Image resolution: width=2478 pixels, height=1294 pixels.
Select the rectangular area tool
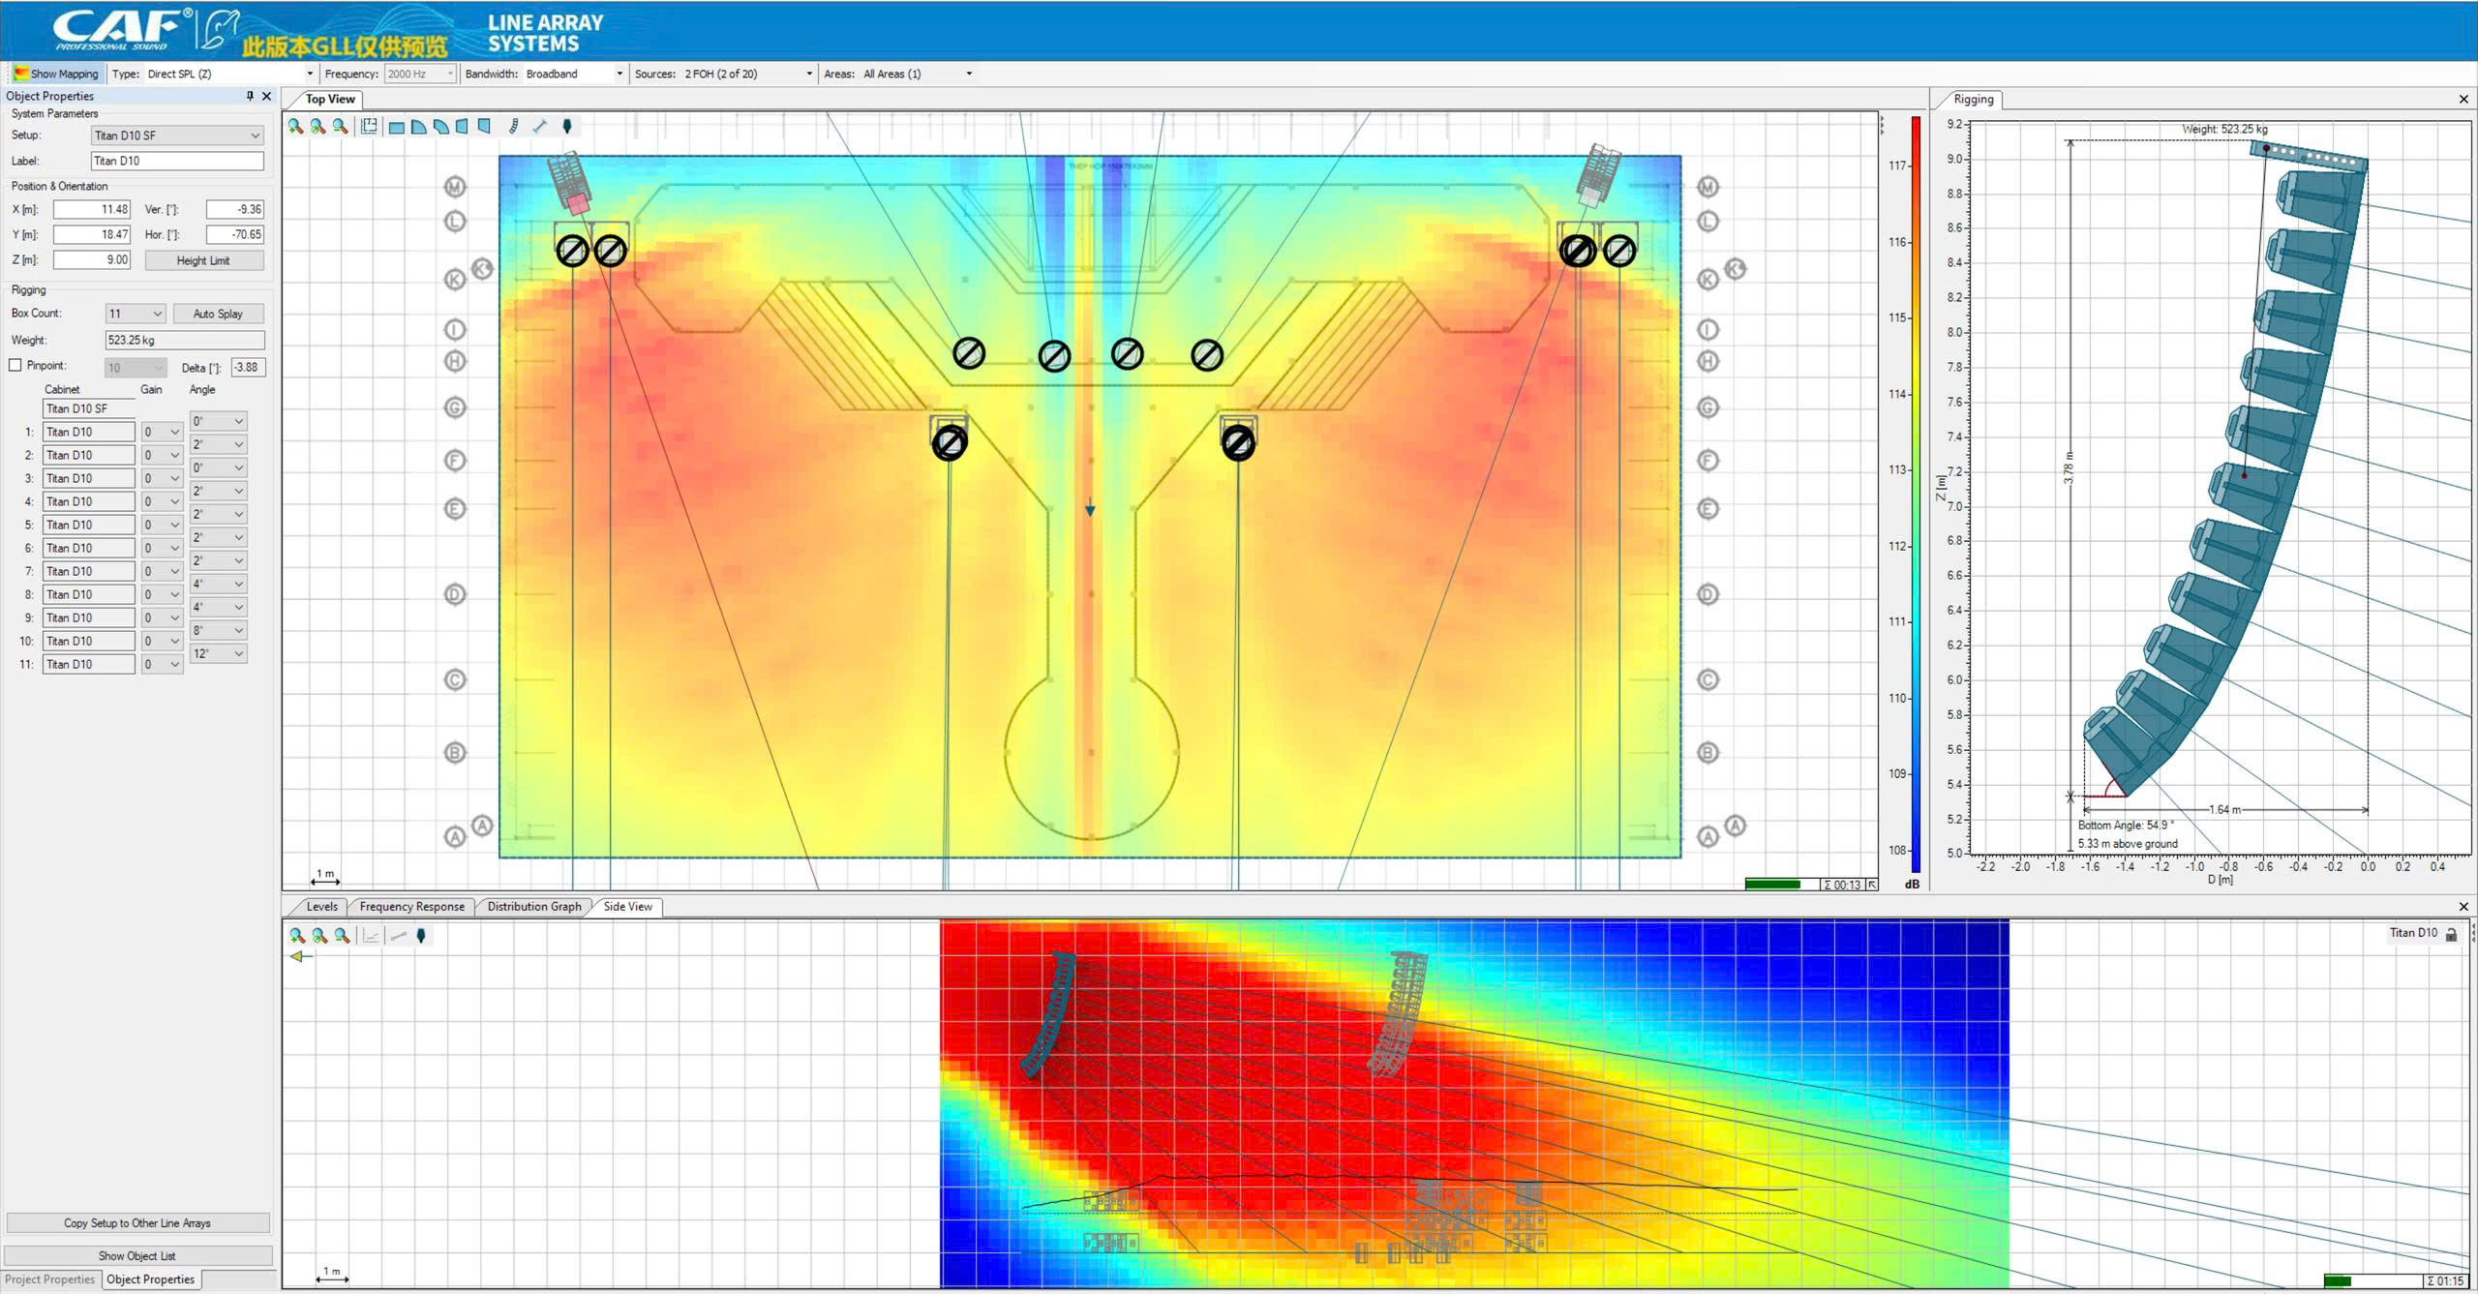click(396, 127)
